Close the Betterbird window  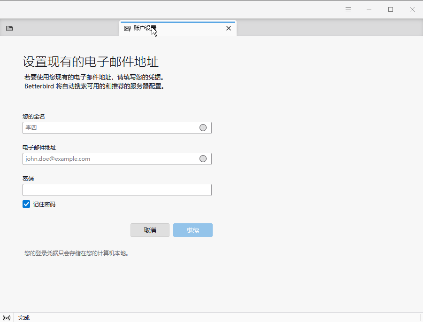(x=412, y=9)
